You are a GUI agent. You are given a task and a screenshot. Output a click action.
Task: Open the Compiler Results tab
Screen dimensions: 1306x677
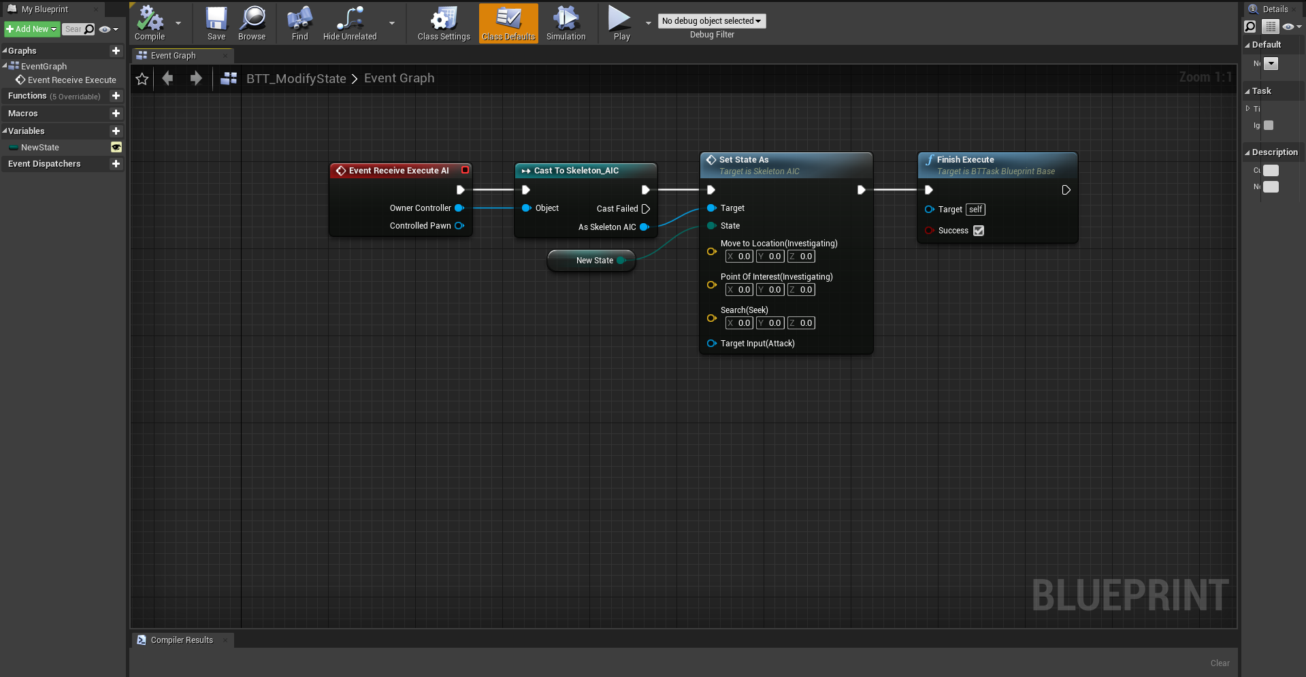pos(181,640)
